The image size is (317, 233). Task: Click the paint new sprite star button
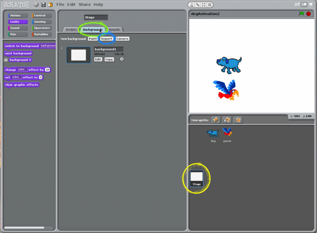pyautogui.click(x=216, y=120)
